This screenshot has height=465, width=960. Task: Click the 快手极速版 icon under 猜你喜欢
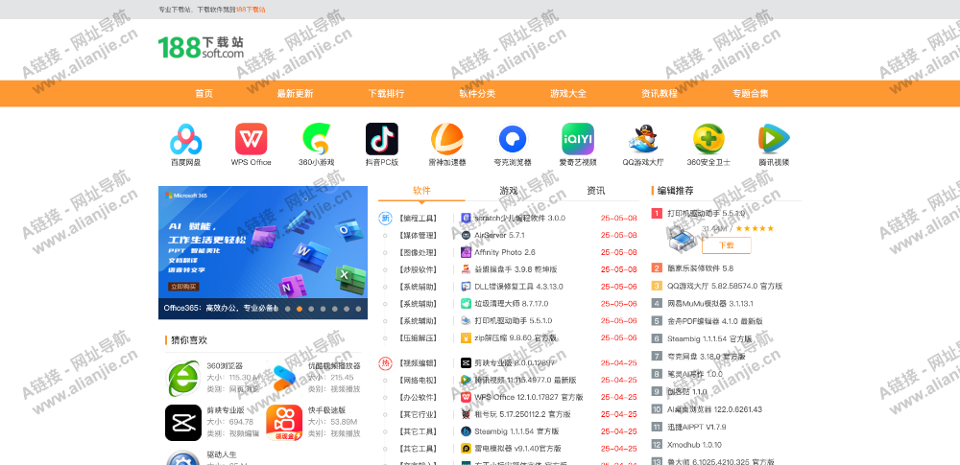(284, 423)
